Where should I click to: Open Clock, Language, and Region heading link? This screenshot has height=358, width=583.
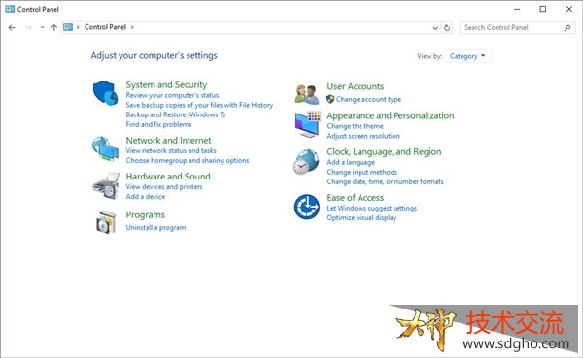[x=384, y=152]
